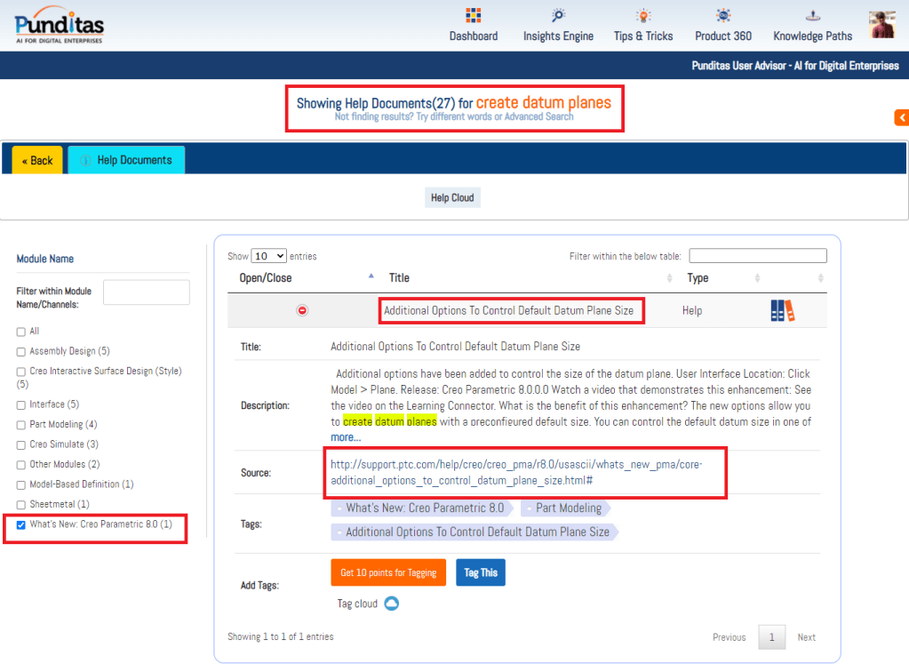
Task: Sort the table by Title column
Action: pyautogui.click(x=399, y=278)
